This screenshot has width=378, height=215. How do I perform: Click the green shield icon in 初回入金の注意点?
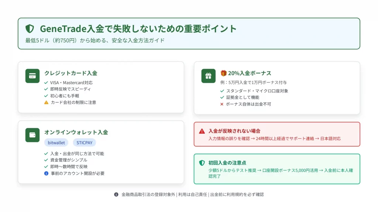coord(202,163)
